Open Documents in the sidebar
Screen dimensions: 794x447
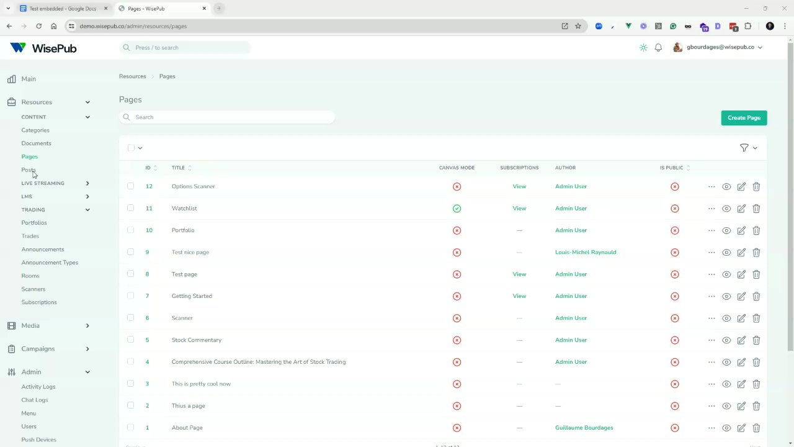(x=36, y=143)
